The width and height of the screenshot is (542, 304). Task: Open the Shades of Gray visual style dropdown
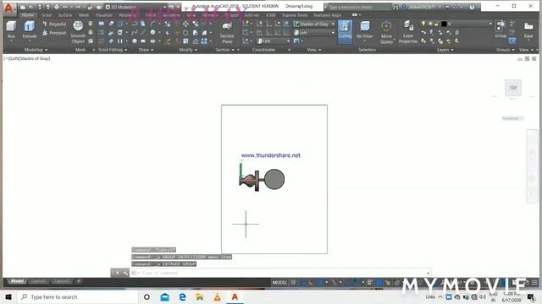[x=314, y=24]
